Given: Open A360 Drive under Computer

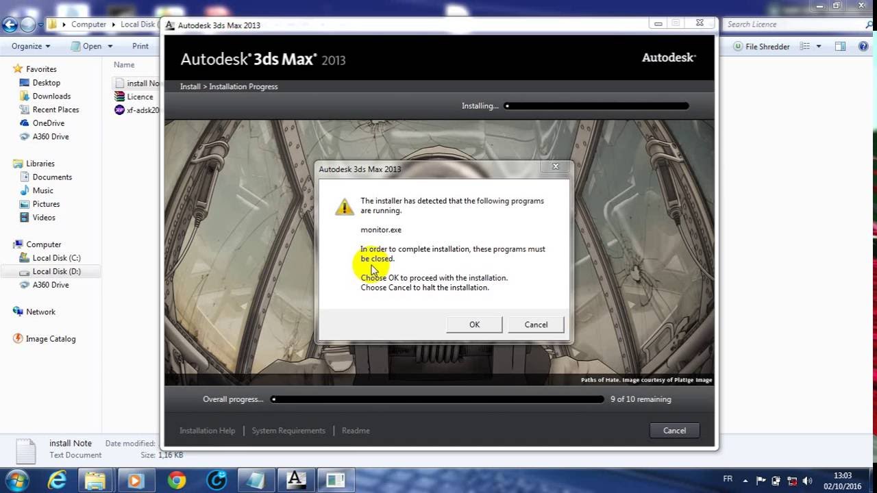Looking at the screenshot, I should (x=51, y=285).
